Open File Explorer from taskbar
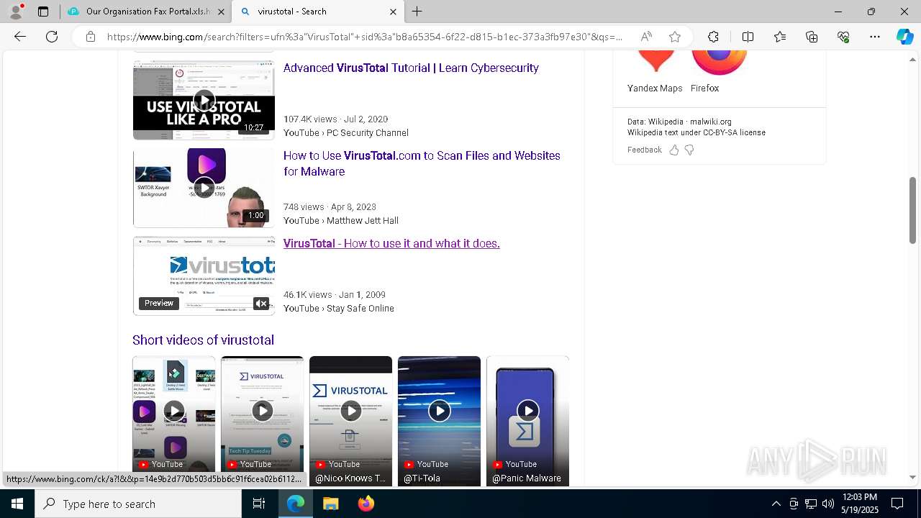Viewport: 921px width, 518px height. tap(330, 504)
